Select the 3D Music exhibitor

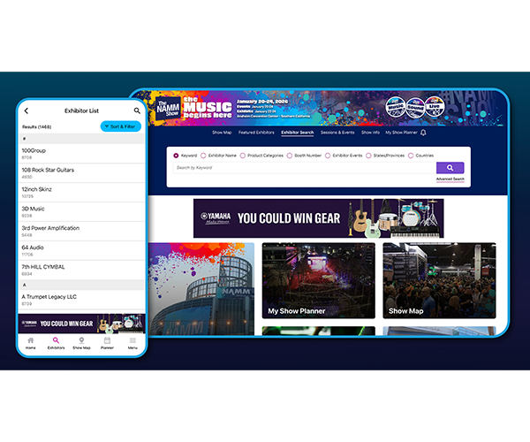click(x=81, y=211)
